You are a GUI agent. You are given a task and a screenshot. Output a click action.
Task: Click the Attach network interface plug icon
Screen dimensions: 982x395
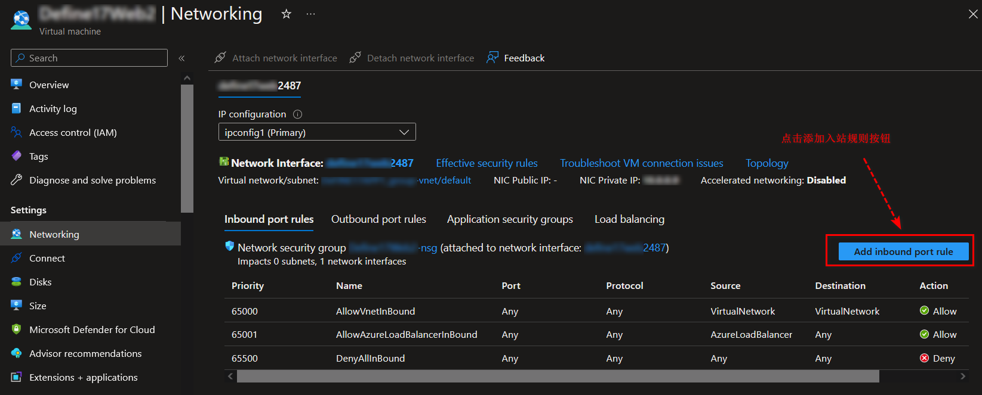pyautogui.click(x=220, y=58)
